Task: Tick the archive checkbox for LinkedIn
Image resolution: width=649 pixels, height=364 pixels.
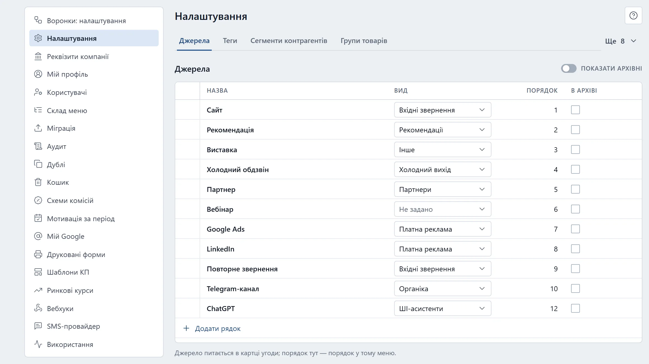Action: (575, 249)
